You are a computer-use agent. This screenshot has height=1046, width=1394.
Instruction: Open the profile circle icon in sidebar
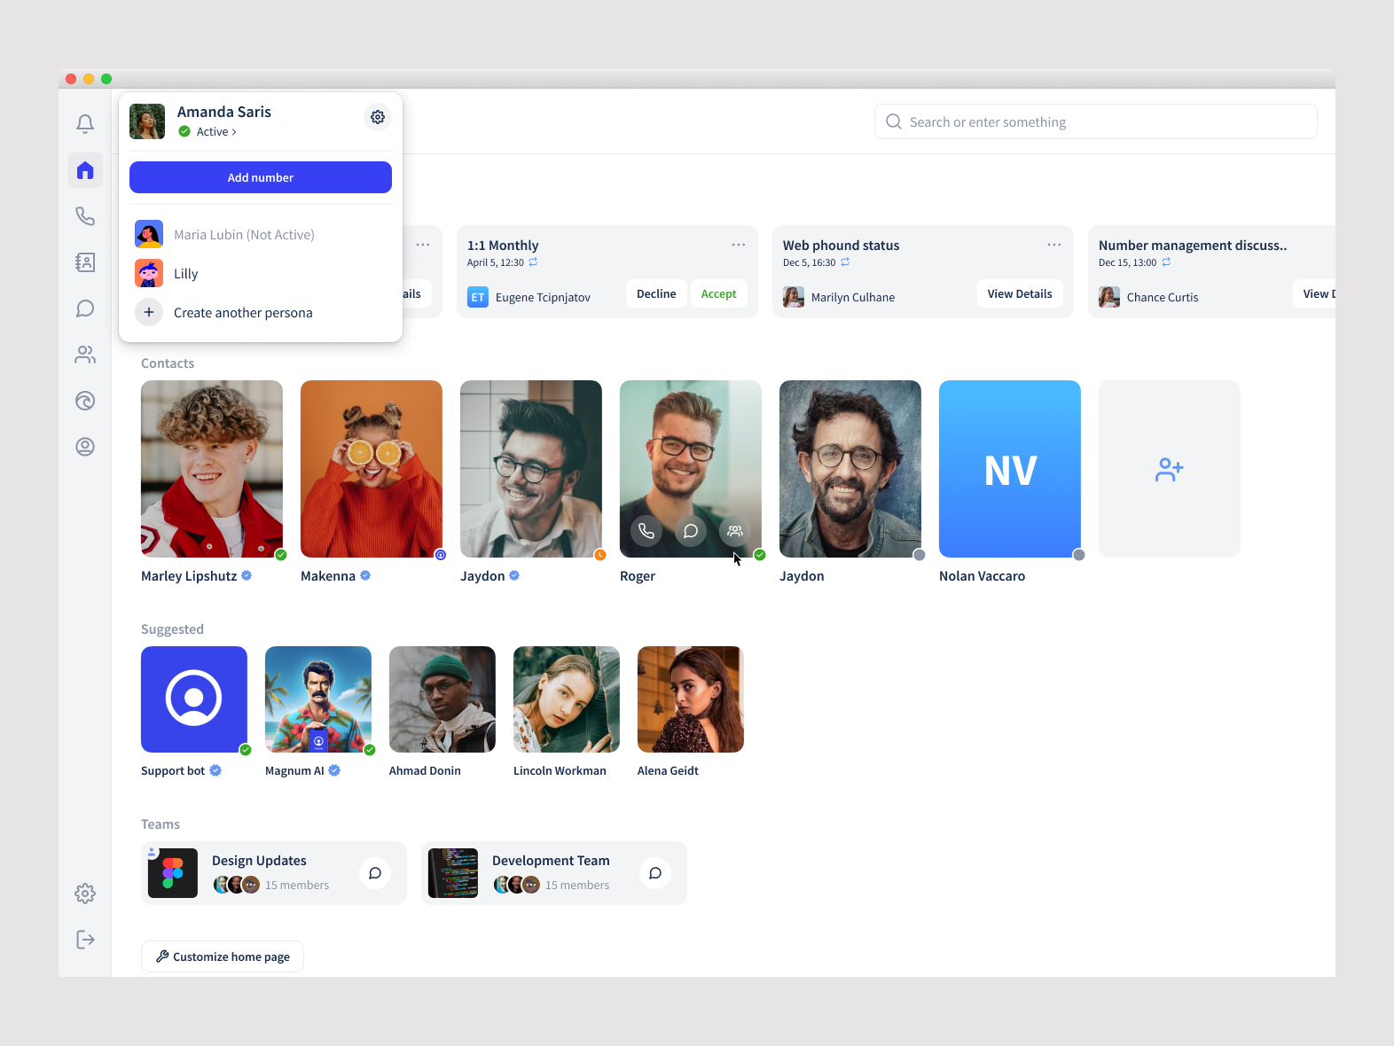[85, 447]
